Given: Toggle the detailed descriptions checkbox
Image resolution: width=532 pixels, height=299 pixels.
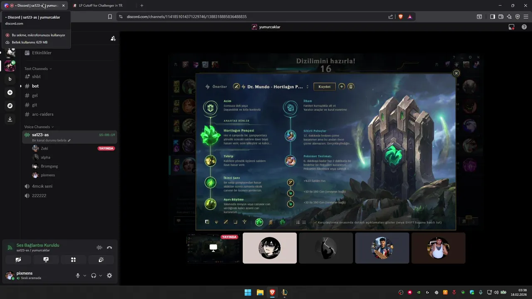Looking at the screenshot, I should click(x=315, y=223).
